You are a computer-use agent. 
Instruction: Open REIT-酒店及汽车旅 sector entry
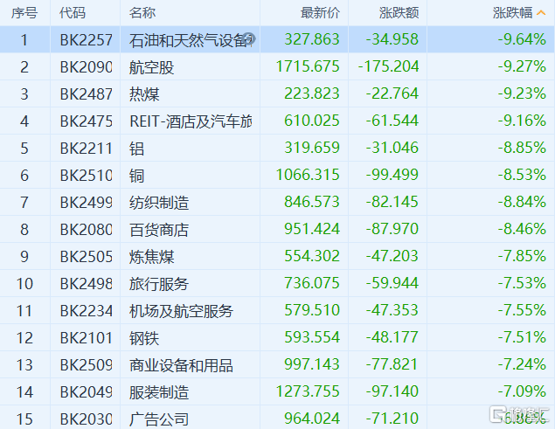190,121
